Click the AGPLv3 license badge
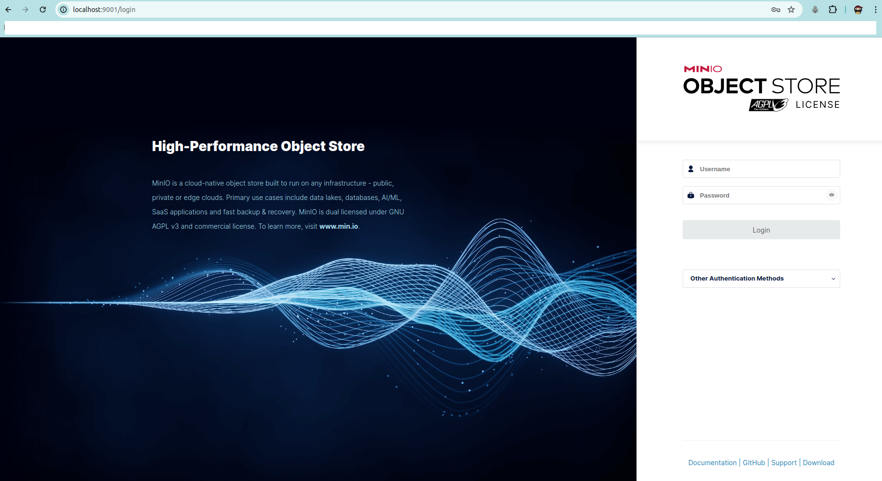This screenshot has width=882, height=481. (x=768, y=105)
